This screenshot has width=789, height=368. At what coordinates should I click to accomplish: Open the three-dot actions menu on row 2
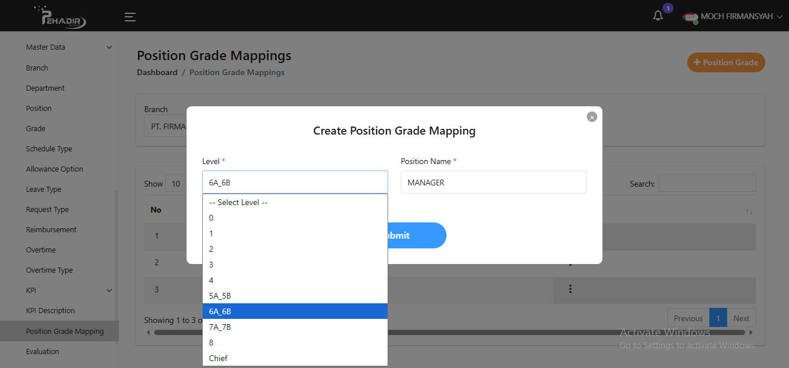(x=570, y=263)
